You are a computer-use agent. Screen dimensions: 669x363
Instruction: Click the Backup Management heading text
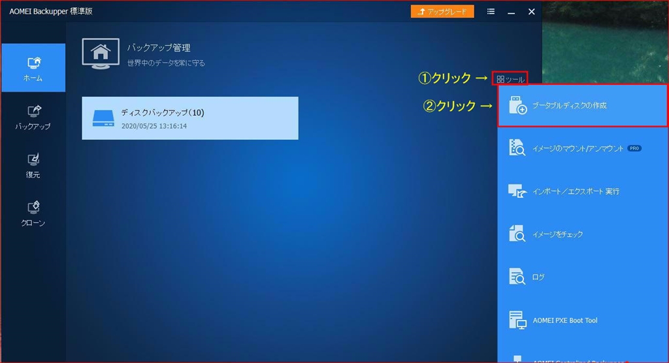159,47
